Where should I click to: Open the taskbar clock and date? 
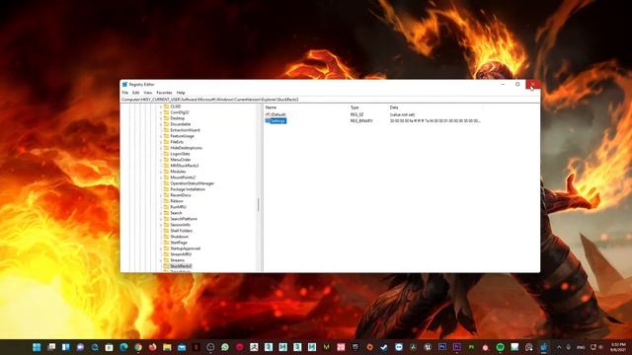618,347
